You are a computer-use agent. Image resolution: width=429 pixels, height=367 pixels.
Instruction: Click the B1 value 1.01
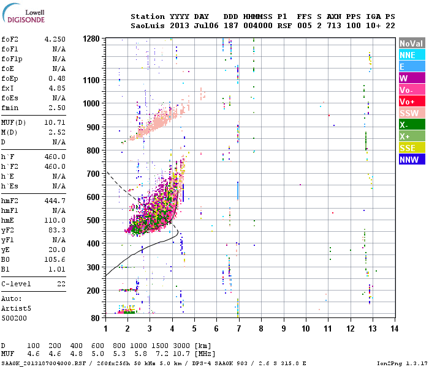tap(57, 269)
